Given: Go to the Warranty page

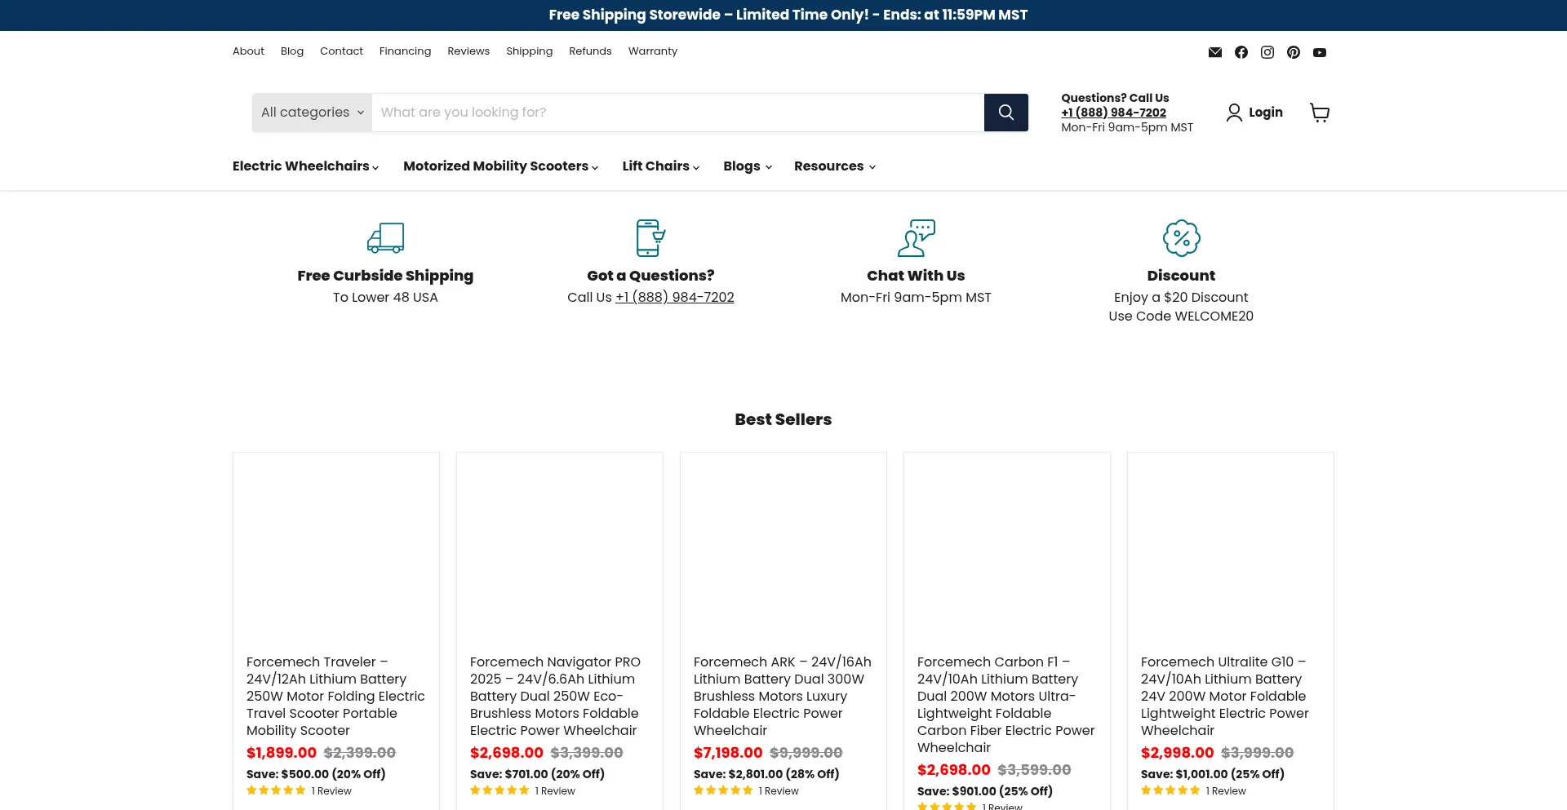Looking at the screenshot, I should point(652,51).
